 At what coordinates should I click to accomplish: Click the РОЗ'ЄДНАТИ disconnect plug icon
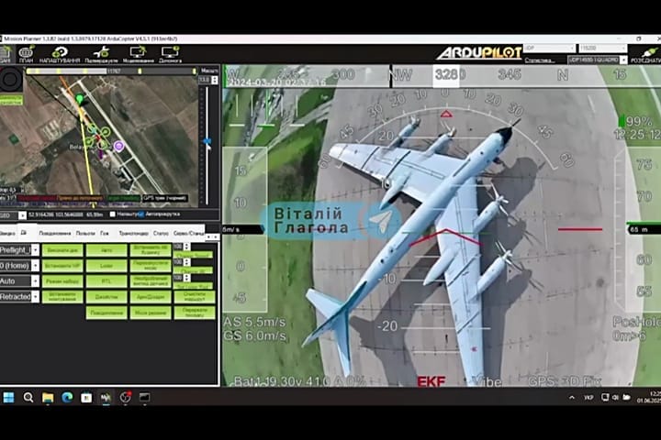pos(647,55)
